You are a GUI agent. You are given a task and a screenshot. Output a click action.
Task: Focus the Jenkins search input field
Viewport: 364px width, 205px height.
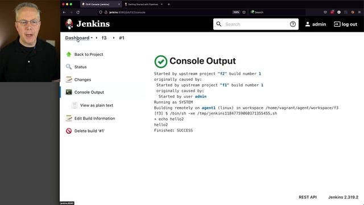(x=255, y=24)
